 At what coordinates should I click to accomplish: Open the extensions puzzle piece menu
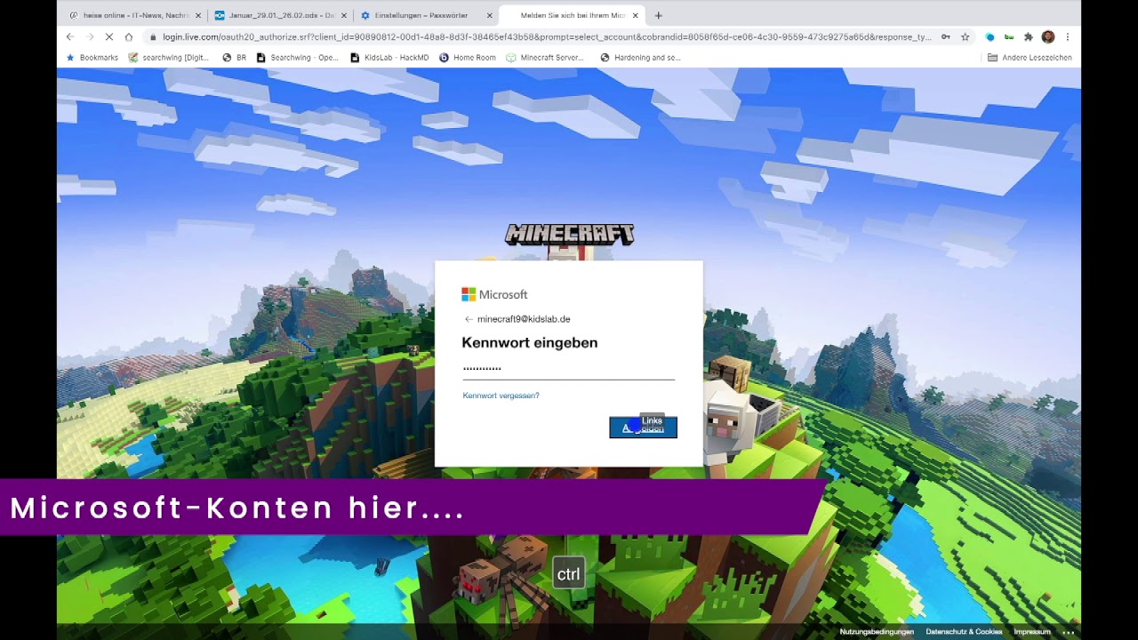(x=1029, y=37)
